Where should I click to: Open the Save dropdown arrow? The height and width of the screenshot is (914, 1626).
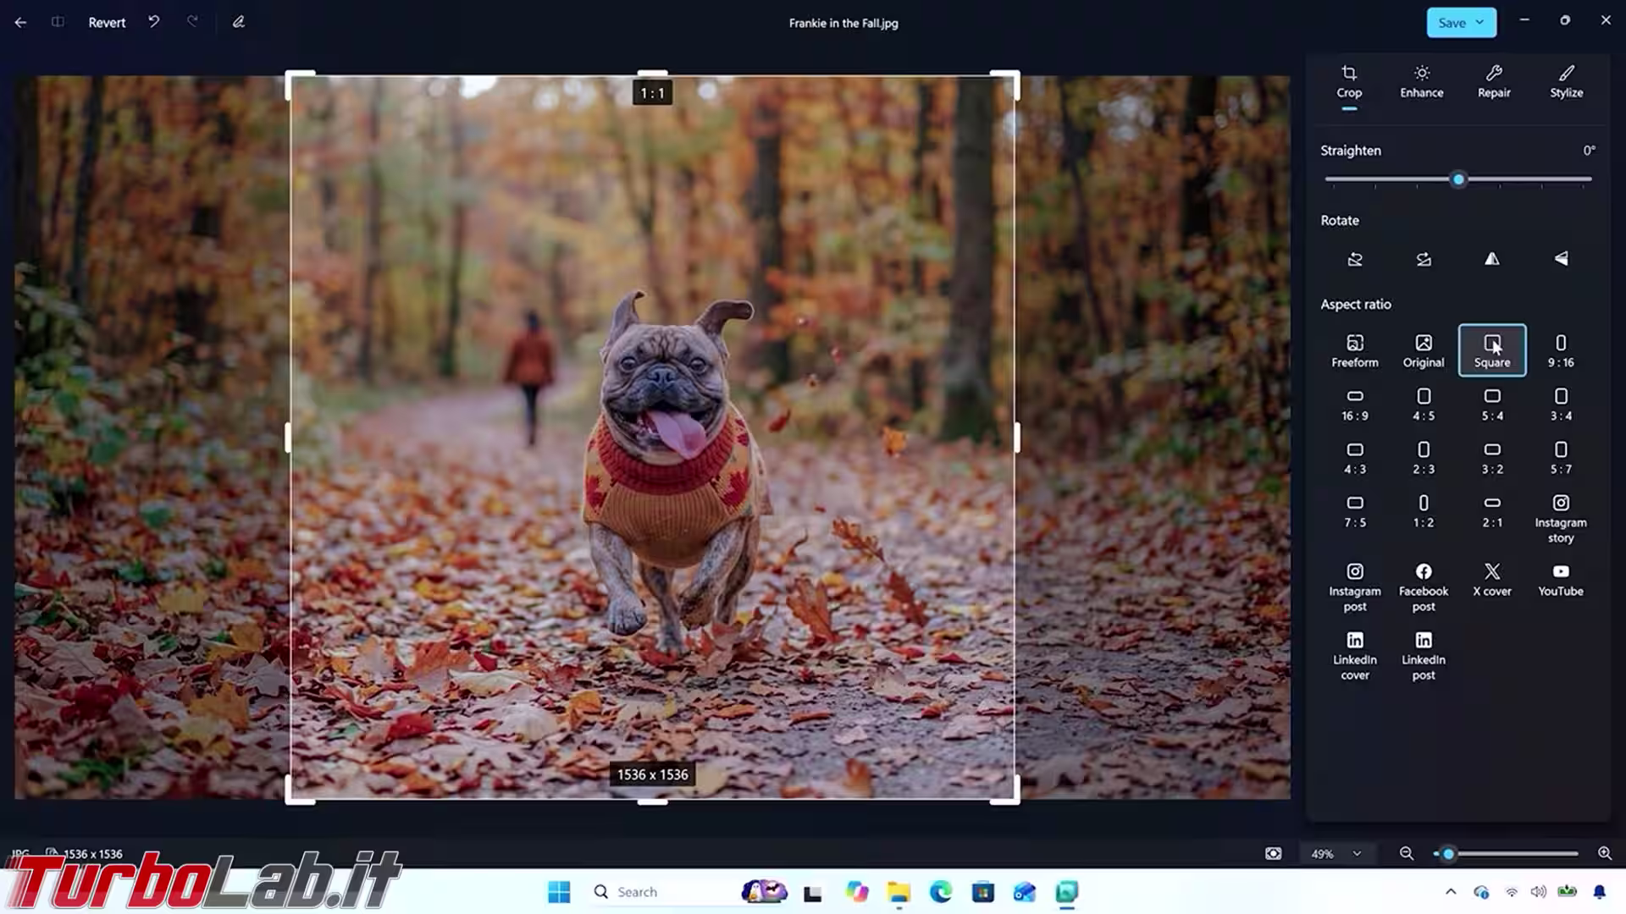coord(1479,23)
